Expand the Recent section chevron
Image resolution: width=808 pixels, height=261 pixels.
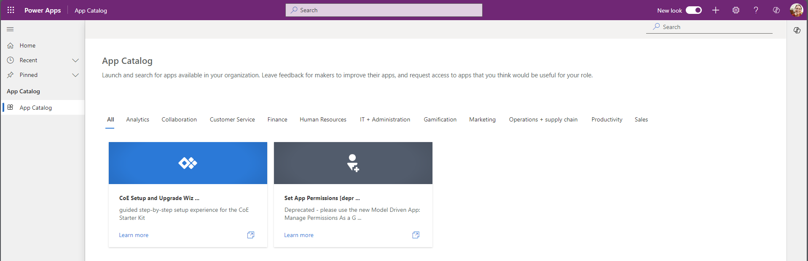(75, 60)
